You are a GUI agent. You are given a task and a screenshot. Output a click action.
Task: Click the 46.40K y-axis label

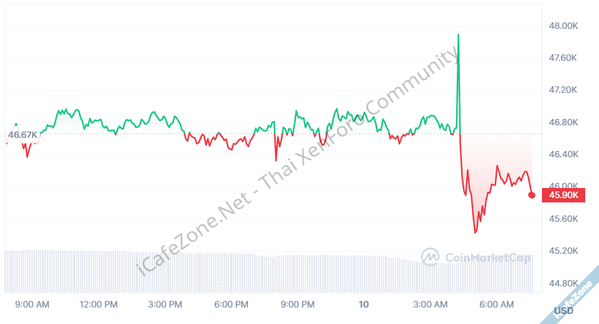[562, 155]
